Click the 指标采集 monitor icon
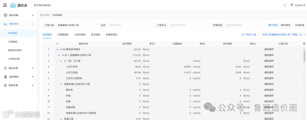 [x=5, y=15]
